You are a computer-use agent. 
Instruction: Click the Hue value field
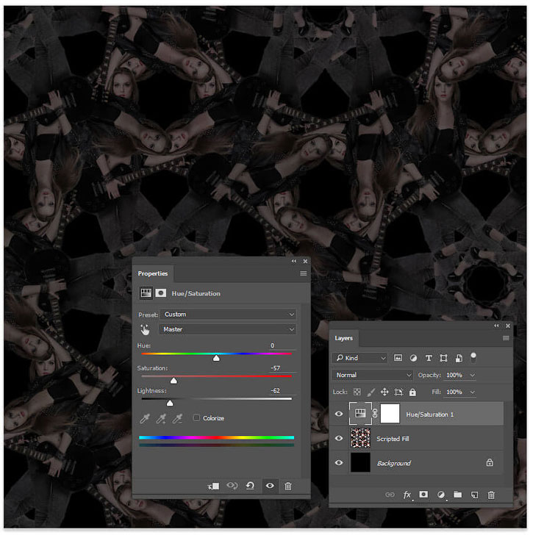pos(283,347)
